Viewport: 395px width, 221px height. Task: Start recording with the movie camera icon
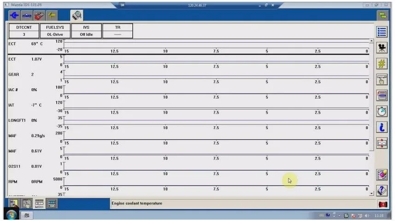click(x=382, y=48)
